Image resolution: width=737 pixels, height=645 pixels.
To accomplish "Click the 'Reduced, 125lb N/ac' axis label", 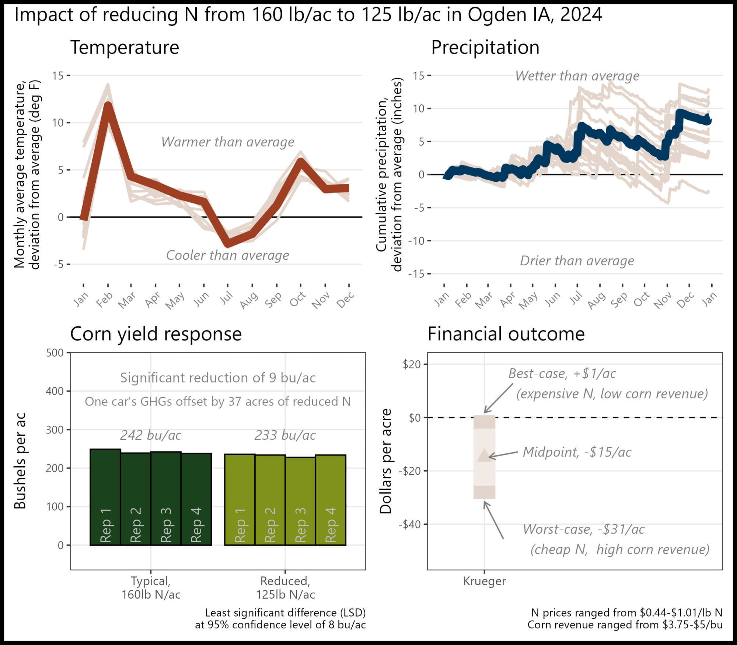I will coord(286,588).
